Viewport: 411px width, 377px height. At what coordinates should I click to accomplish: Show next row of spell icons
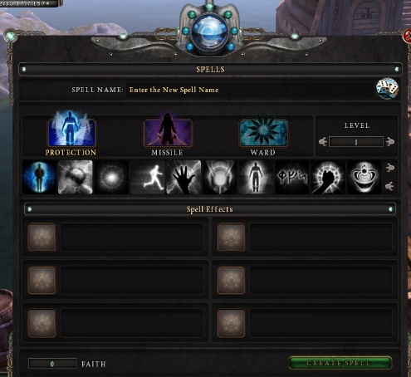389,186
